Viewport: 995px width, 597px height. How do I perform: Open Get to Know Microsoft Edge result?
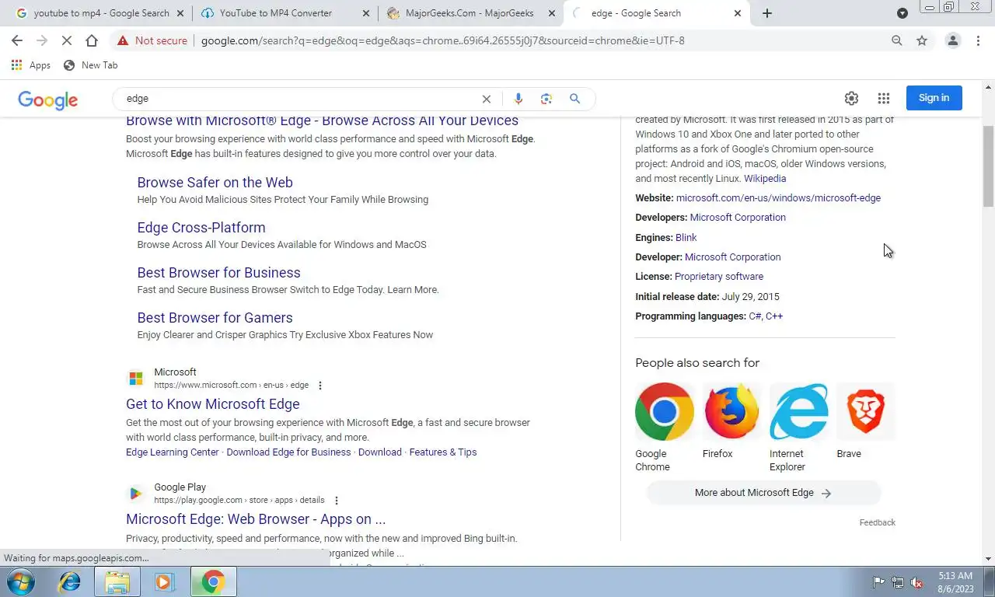tap(212, 404)
